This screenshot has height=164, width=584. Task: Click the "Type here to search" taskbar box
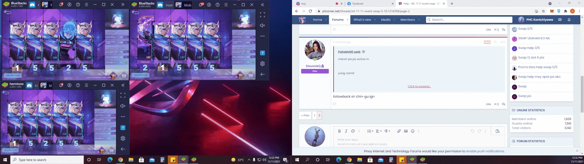point(47,160)
